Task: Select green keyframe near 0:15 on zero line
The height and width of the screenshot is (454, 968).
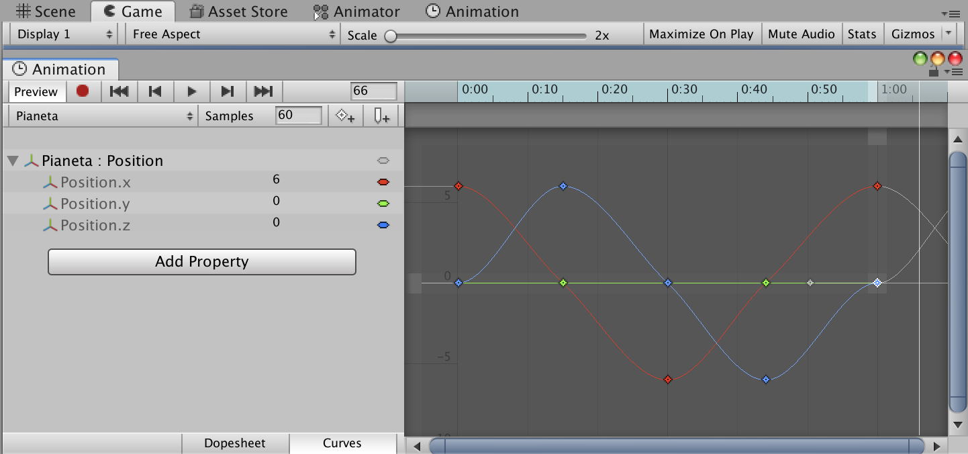Action: pos(563,283)
